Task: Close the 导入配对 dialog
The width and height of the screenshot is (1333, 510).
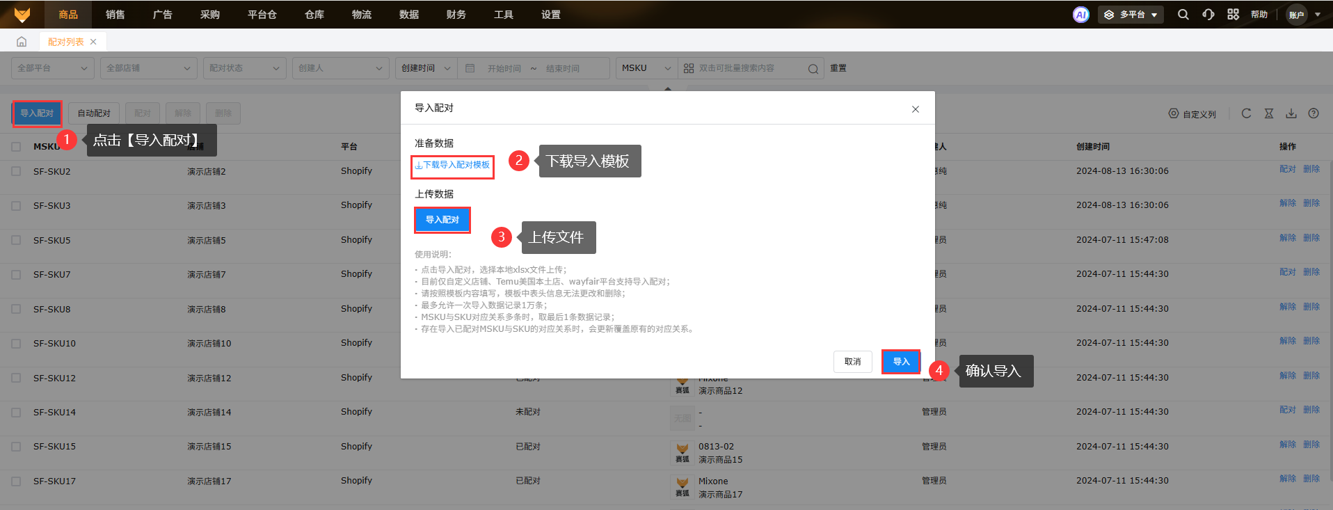Action: click(x=916, y=109)
